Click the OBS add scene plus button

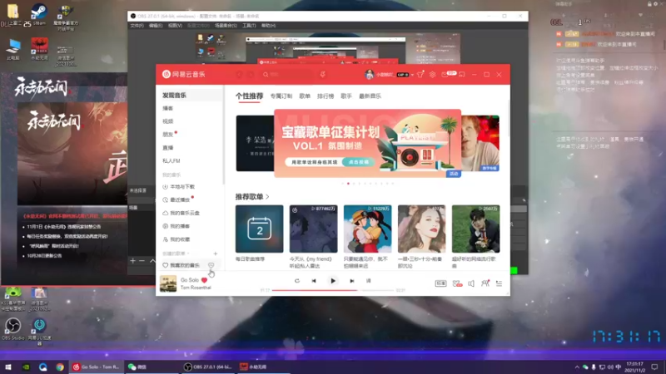132,261
